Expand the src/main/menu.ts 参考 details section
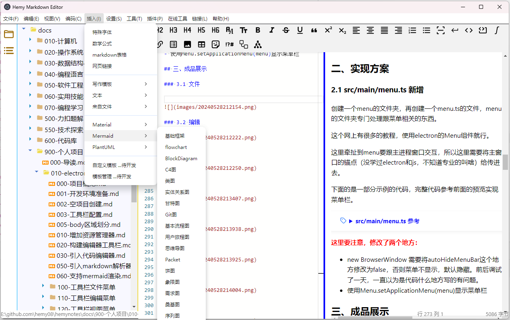The height and width of the screenshot is (320, 510). (351, 221)
